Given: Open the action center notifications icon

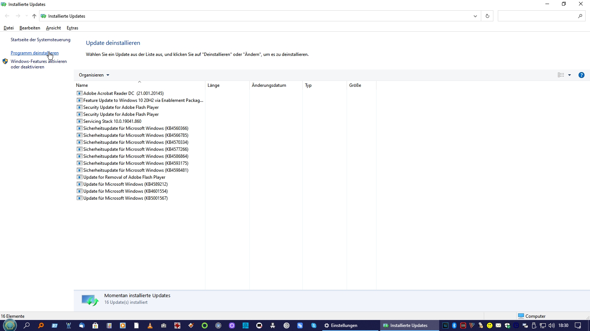Looking at the screenshot, I should (x=578, y=325).
